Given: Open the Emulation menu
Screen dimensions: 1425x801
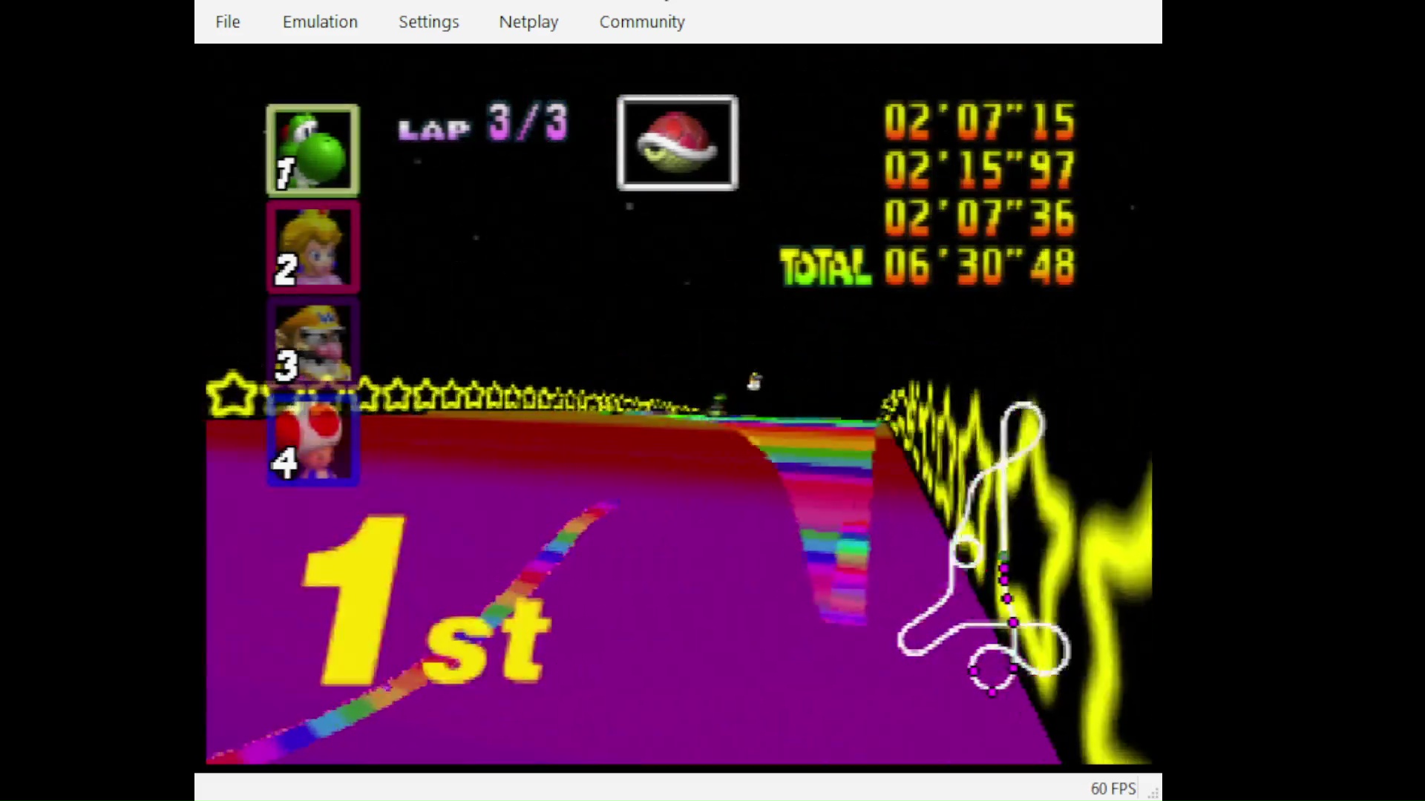Looking at the screenshot, I should point(320,22).
